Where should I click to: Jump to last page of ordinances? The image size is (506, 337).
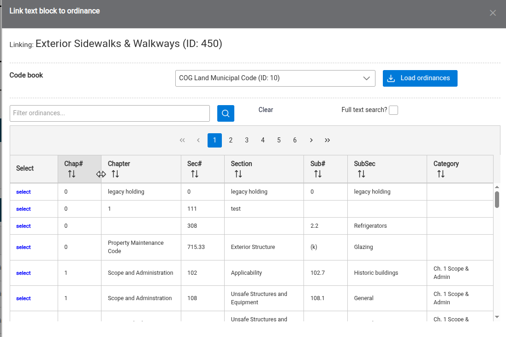(x=327, y=140)
